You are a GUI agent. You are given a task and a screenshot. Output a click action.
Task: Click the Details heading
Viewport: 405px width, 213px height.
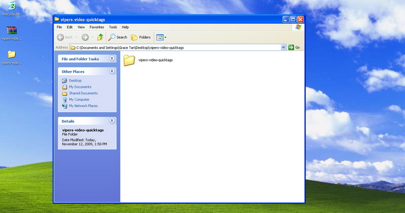click(68, 121)
